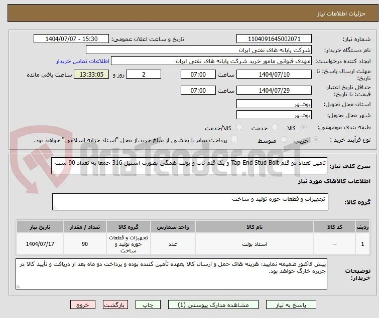Click the گروه کالا text area
379x318 pixels.
tap(190, 202)
